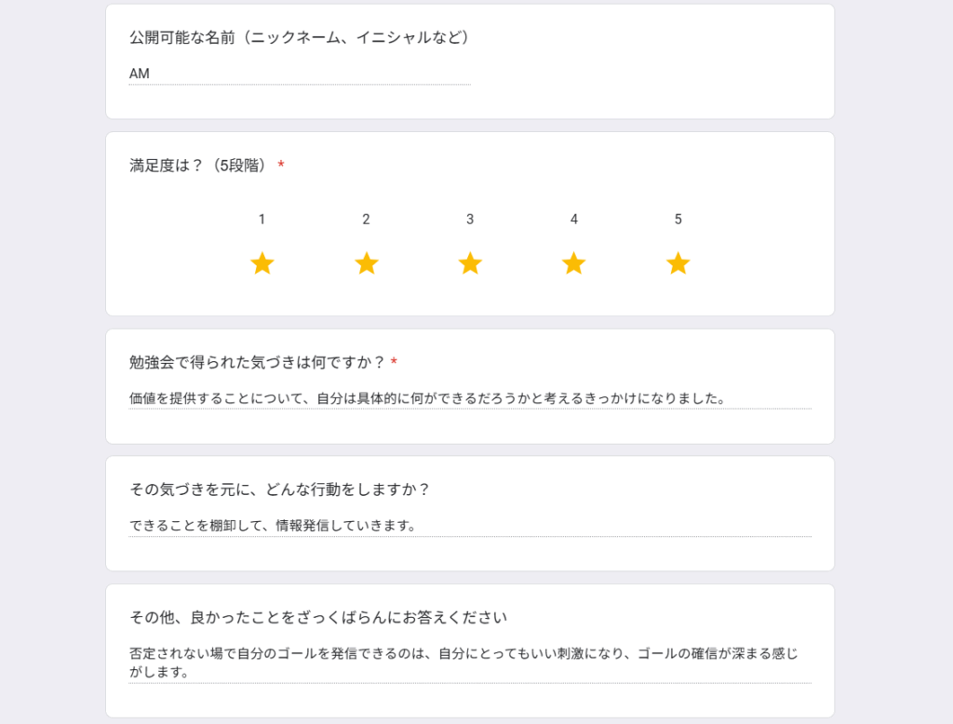Click the number 3 rating label
953x724 pixels.
point(470,220)
